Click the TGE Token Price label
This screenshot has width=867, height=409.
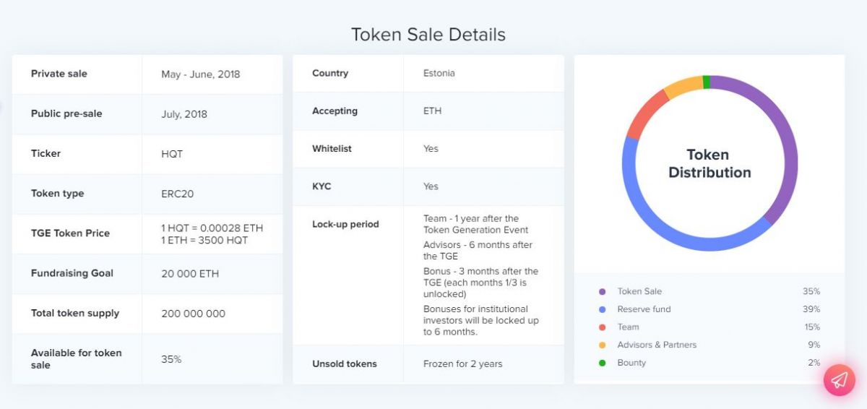point(70,233)
